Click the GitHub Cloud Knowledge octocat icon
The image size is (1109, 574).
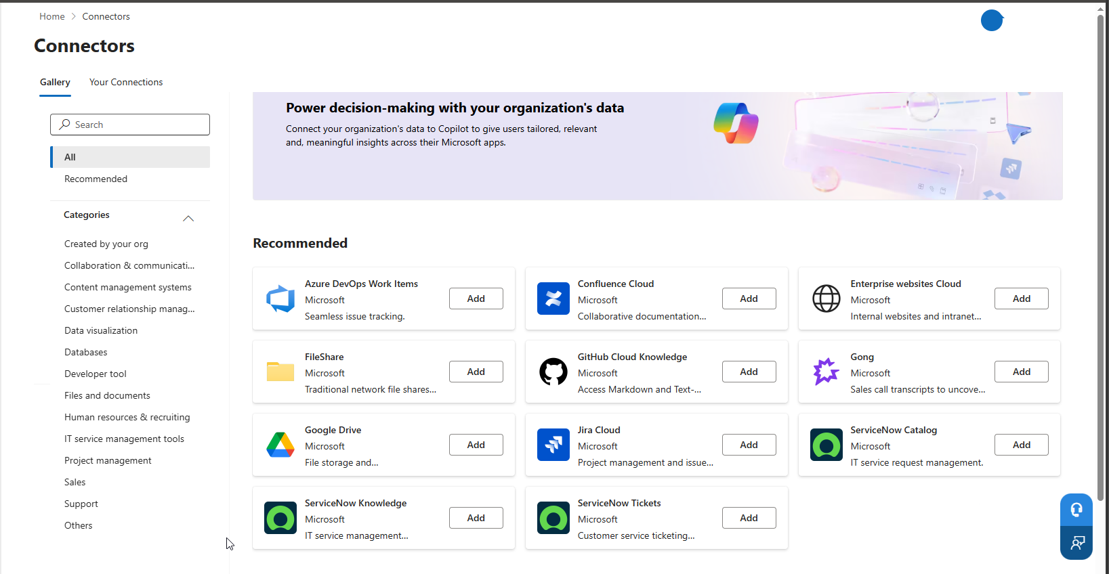[553, 372]
